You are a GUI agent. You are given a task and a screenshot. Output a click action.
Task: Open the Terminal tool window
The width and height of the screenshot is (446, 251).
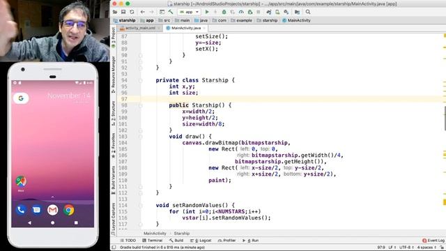pos(153,241)
